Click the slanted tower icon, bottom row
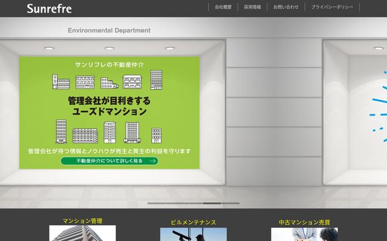387x241 pixels. pyautogui.click(x=132, y=133)
